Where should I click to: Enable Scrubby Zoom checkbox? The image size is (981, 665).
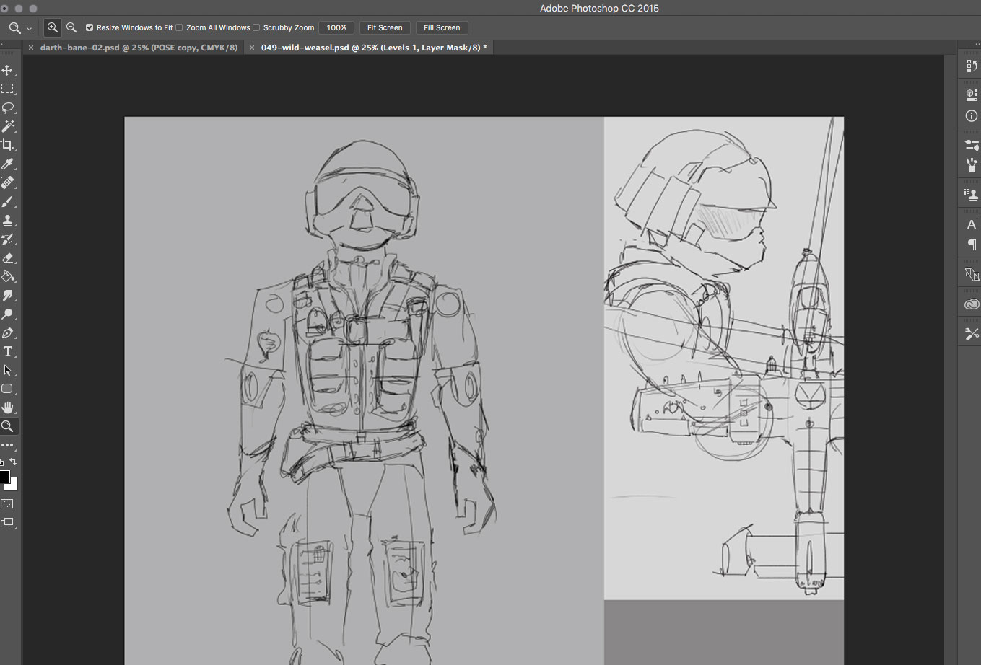pos(256,27)
